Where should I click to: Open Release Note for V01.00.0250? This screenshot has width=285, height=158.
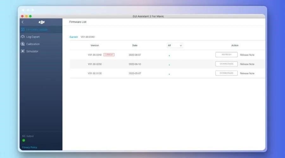click(247, 64)
